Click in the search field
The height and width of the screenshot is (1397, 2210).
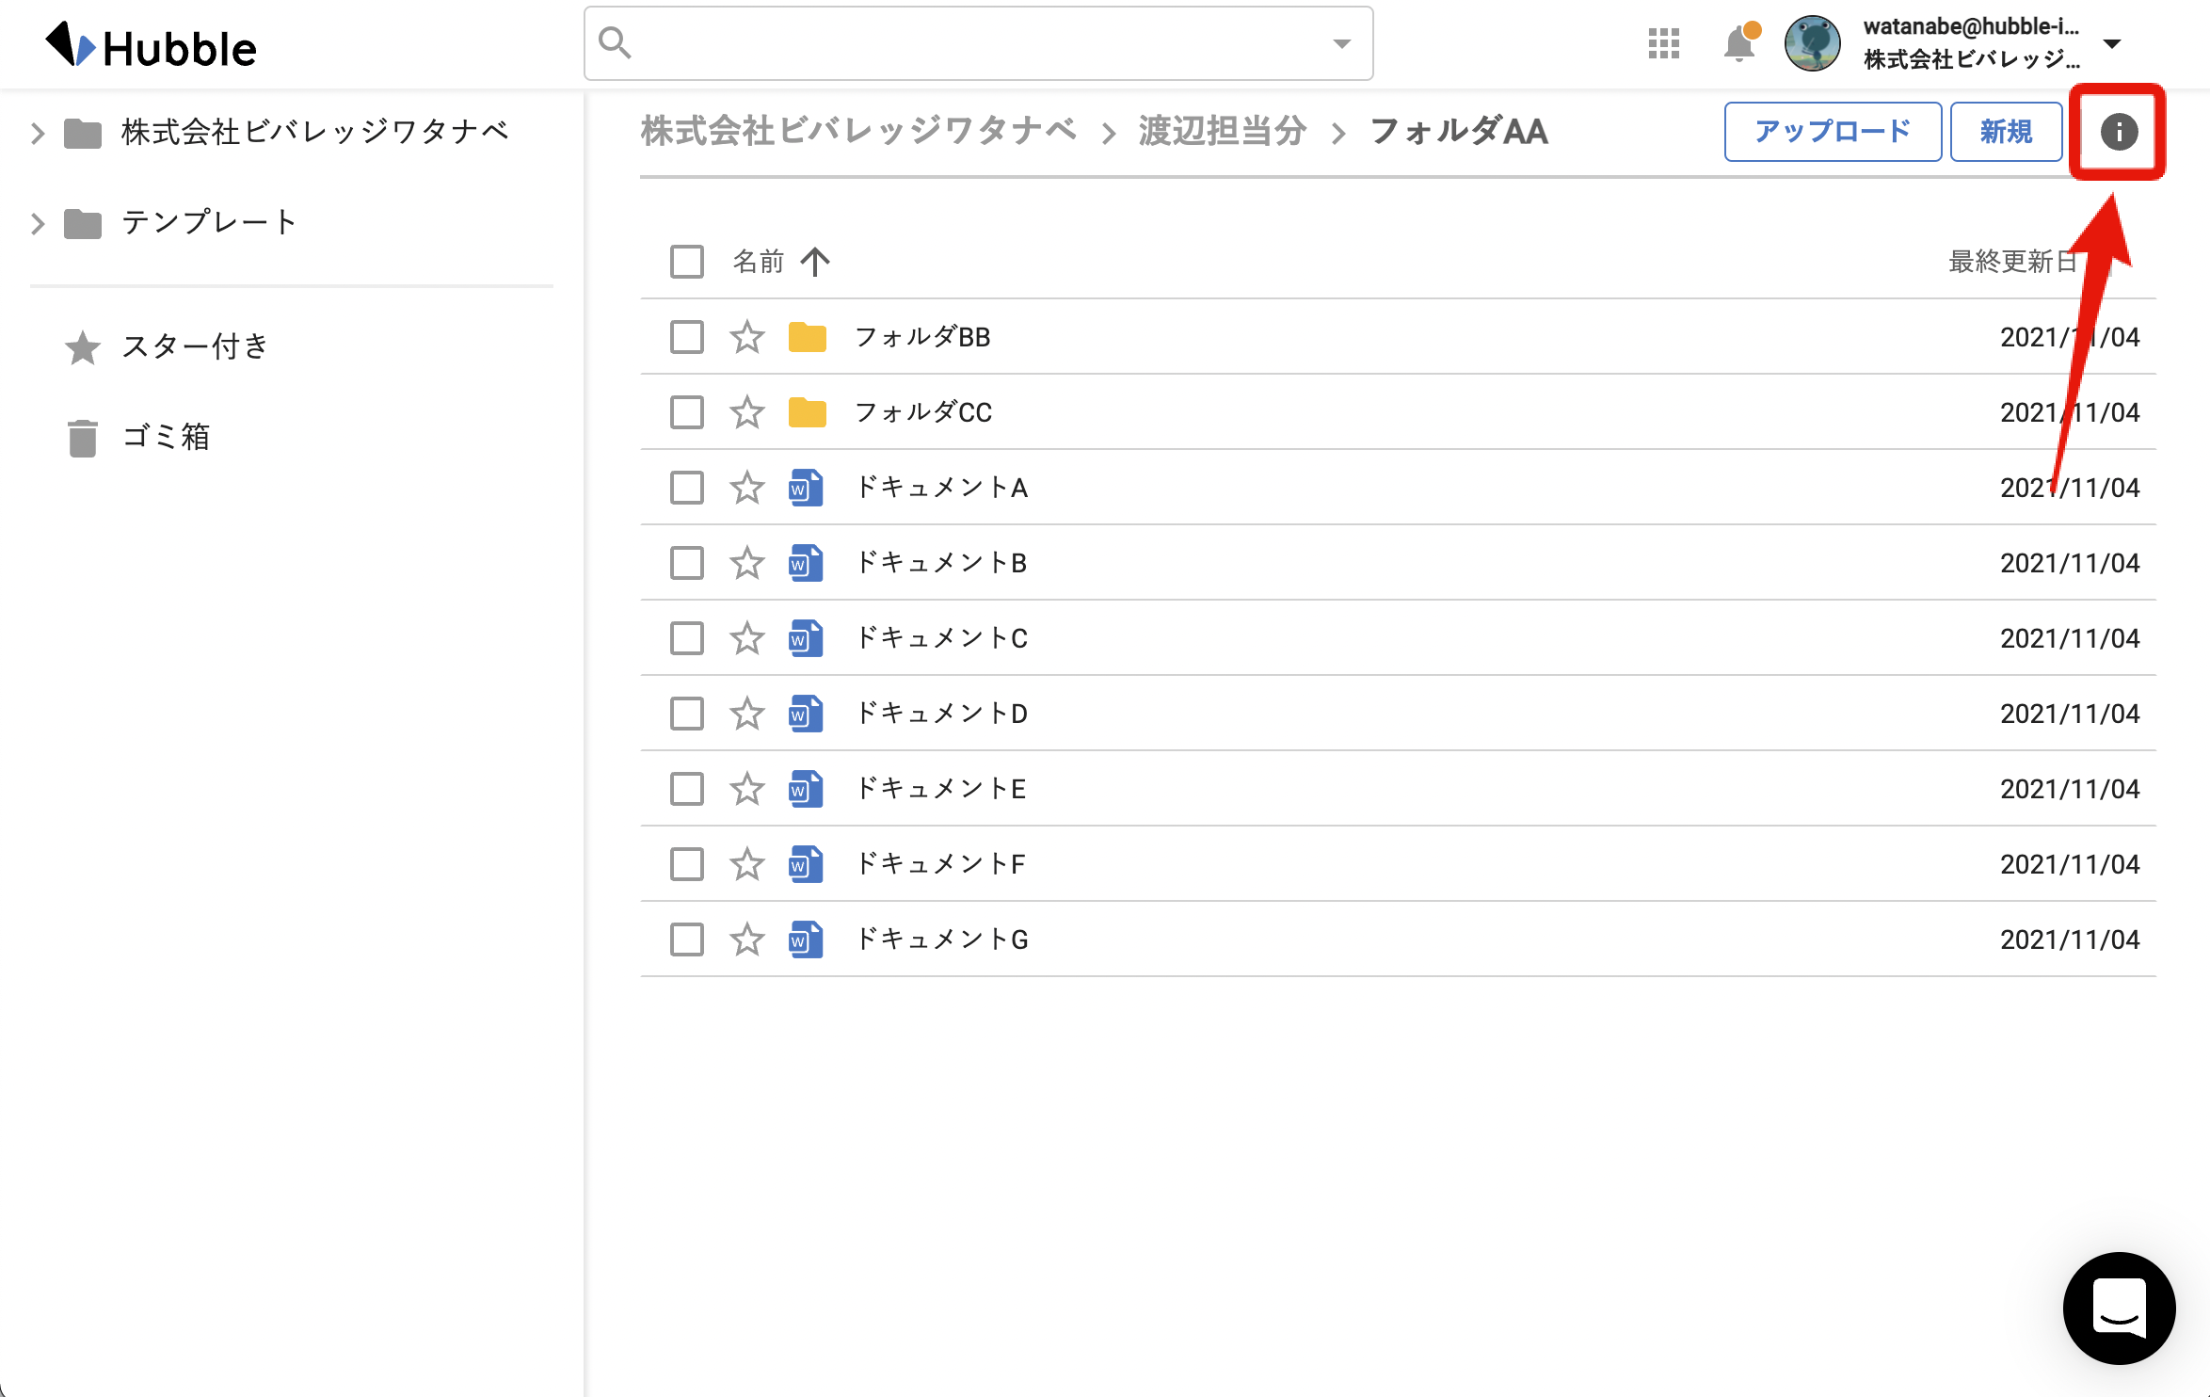(x=978, y=43)
